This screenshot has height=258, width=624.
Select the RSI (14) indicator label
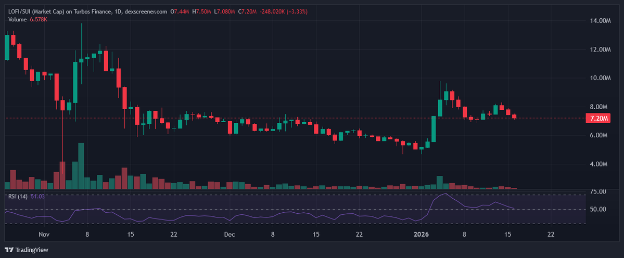[18, 196]
